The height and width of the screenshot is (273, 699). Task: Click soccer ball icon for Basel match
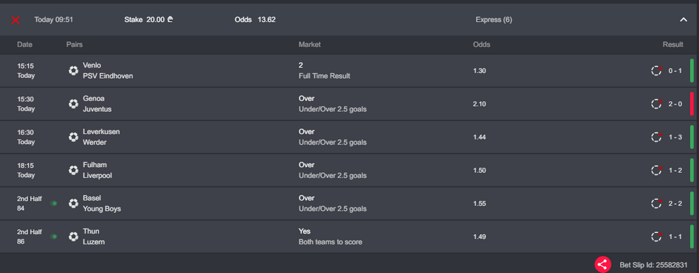73,203
